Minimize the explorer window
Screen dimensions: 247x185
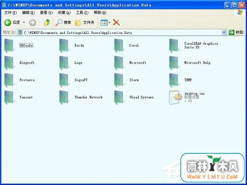point(227,5)
